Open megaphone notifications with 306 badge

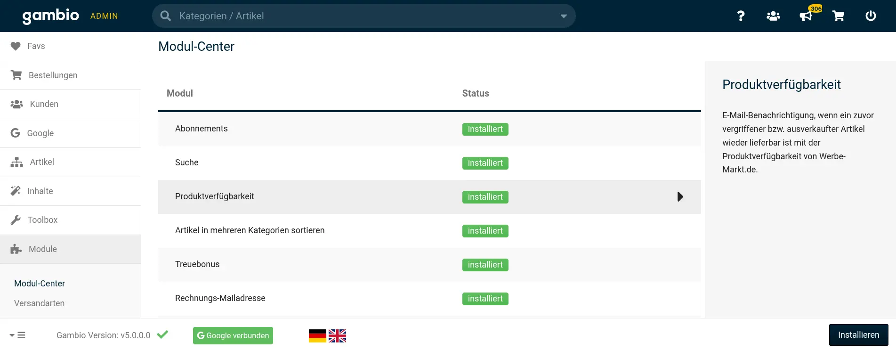(x=806, y=16)
